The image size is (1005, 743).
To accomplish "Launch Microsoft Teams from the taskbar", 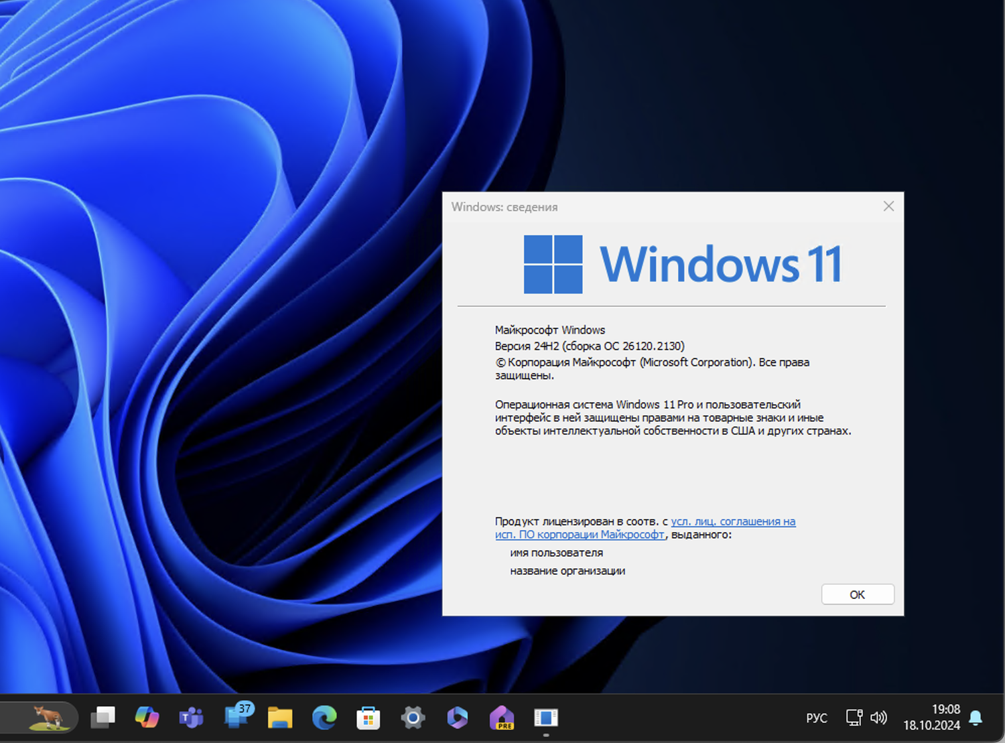I will 190,718.
